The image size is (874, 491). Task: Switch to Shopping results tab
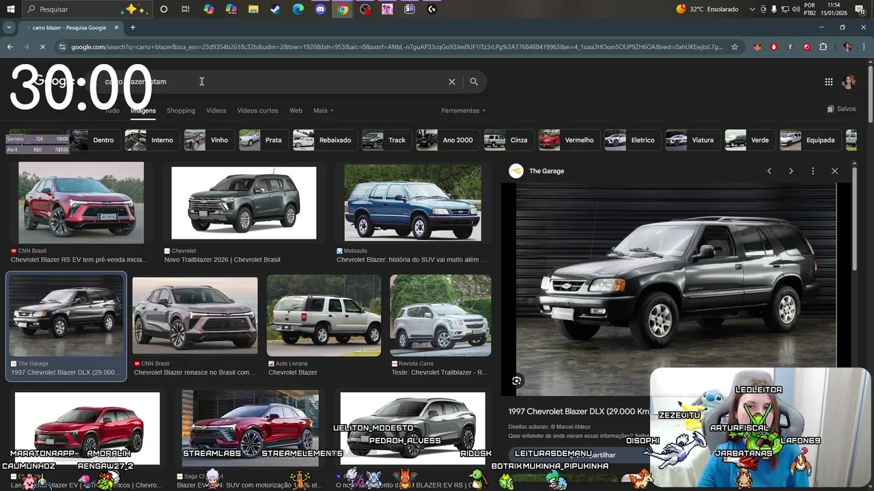point(181,110)
